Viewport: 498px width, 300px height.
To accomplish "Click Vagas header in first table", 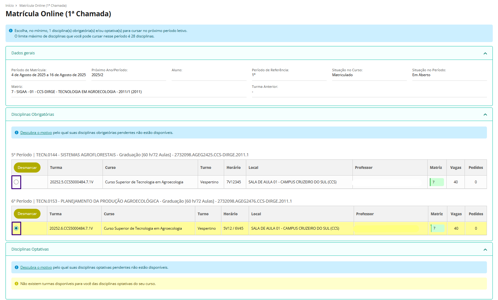I will (x=456, y=168).
